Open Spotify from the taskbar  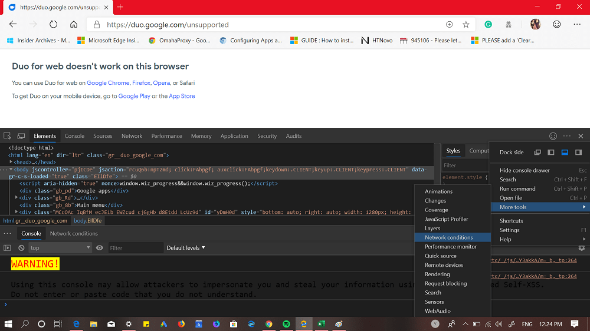point(286,324)
